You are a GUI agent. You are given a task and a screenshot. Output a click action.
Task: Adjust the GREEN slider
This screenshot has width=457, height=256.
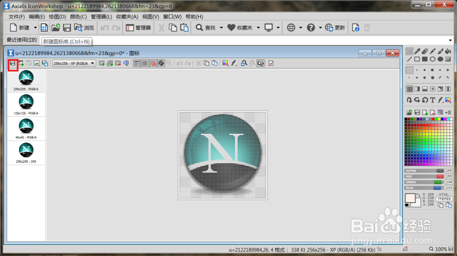(x=425, y=182)
